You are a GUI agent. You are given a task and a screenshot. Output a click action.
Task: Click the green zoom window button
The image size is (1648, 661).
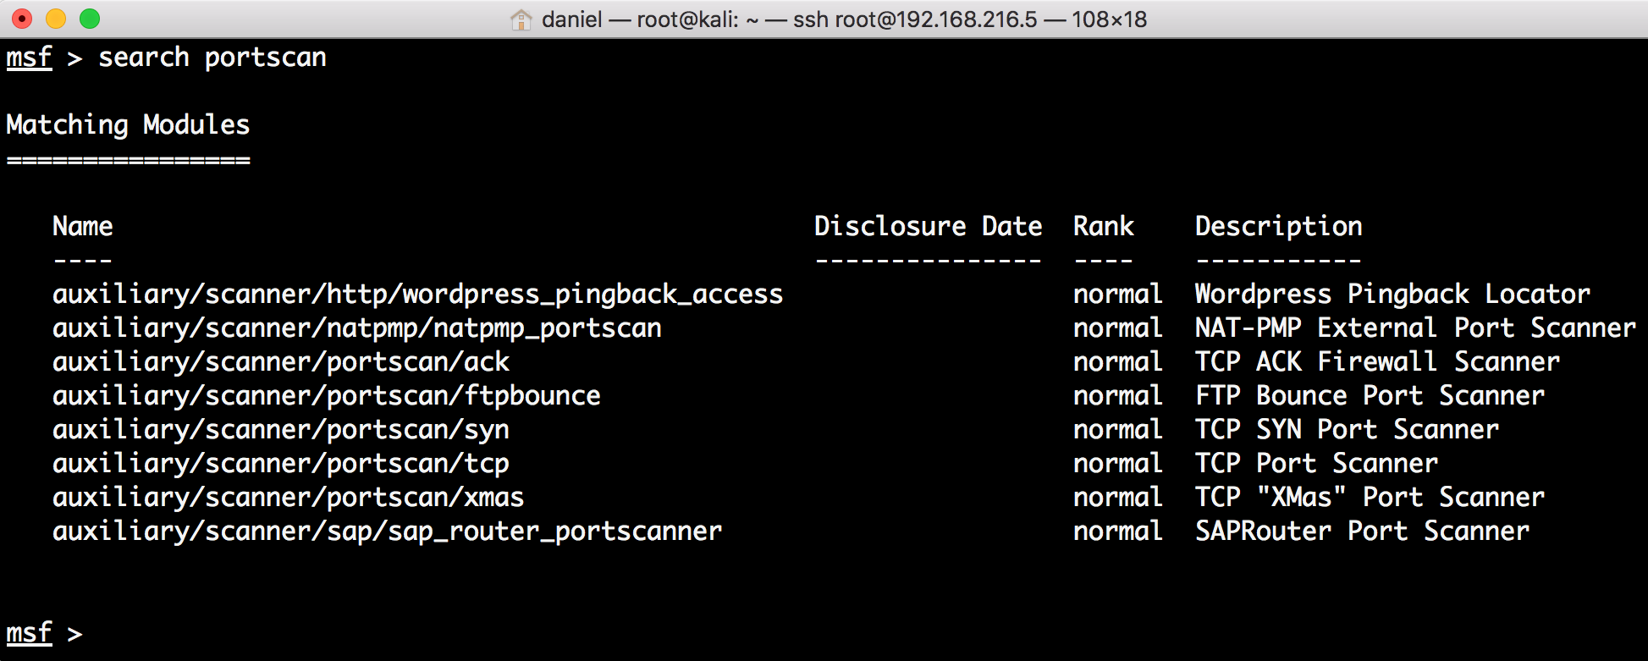coord(90,19)
